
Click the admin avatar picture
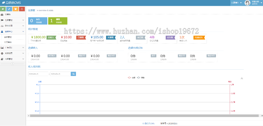click(248, 3)
